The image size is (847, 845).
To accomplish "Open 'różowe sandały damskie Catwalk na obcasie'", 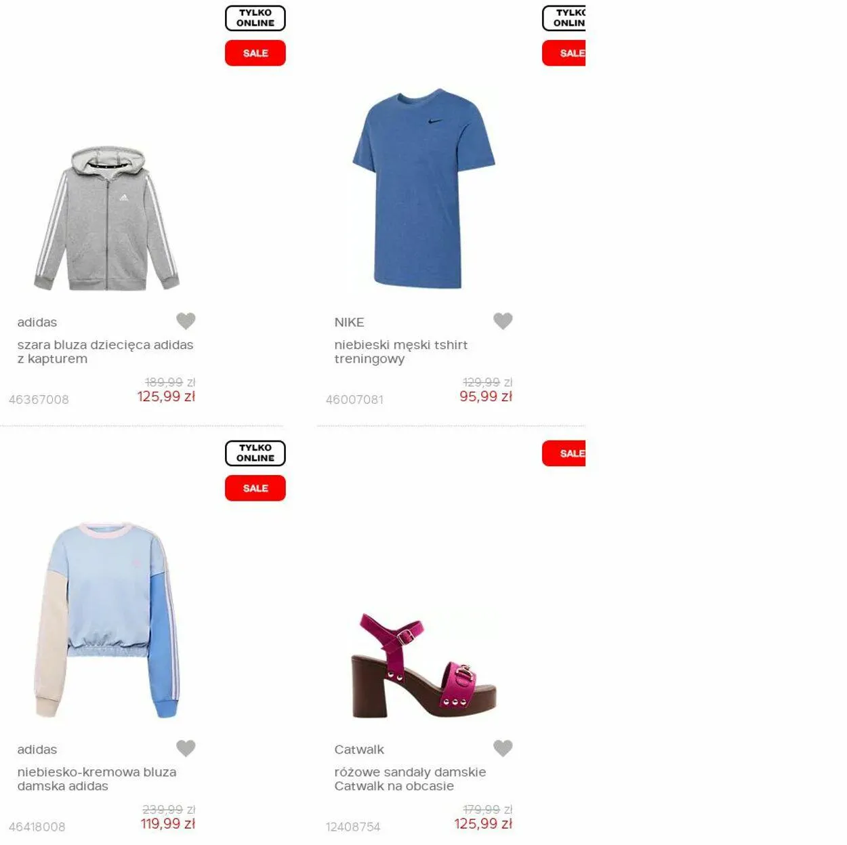I will (410, 779).
